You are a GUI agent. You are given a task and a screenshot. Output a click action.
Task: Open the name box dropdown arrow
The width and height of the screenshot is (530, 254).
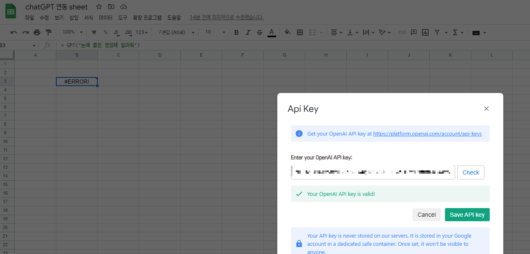[34, 45]
